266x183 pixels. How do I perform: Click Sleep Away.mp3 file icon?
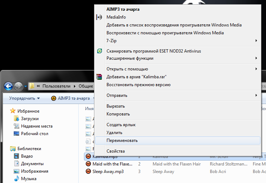click(88, 171)
